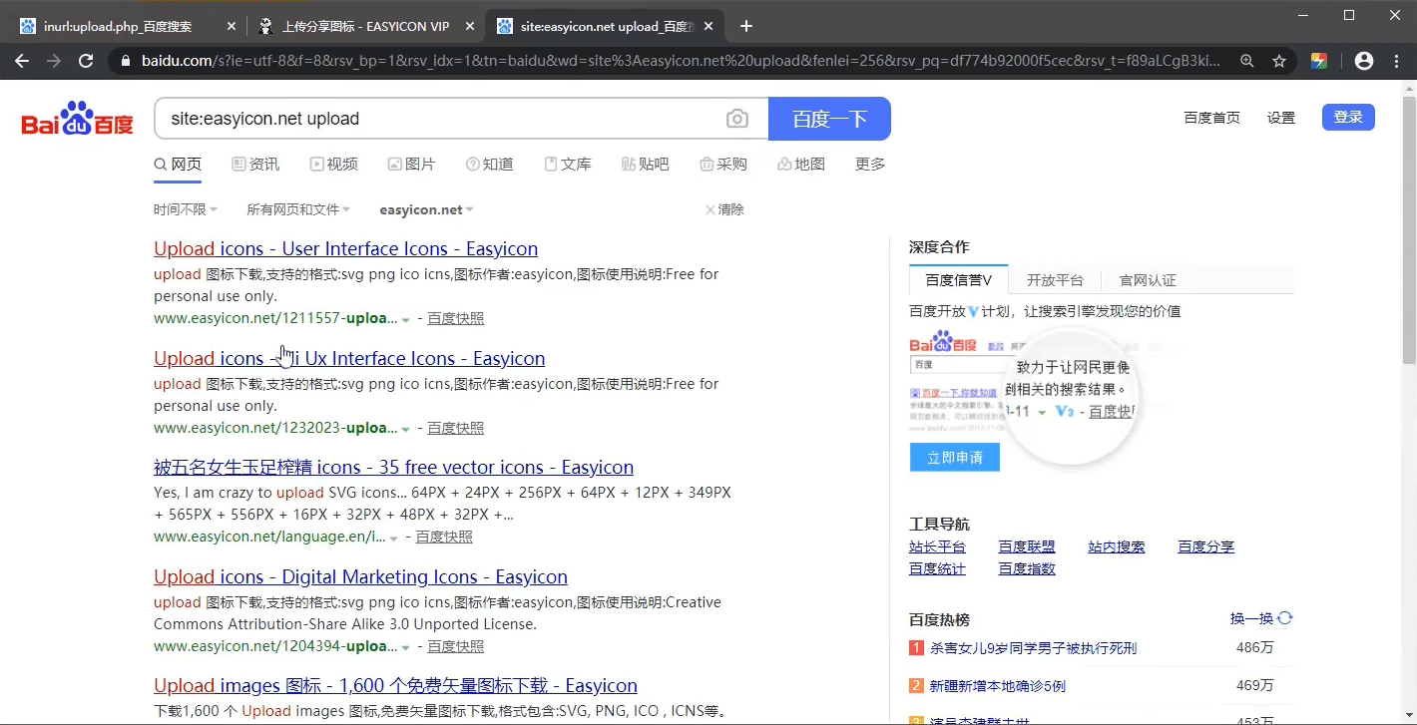Bookmark this page with star icon
The image size is (1417, 725).
pos(1279,61)
